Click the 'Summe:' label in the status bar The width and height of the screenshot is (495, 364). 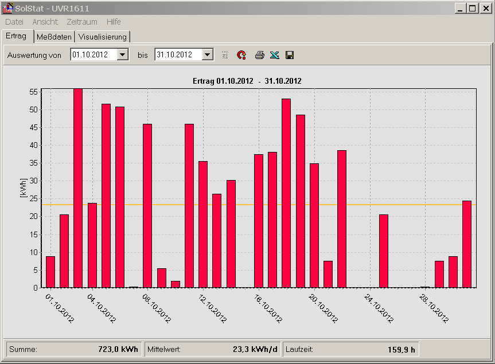(23, 350)
